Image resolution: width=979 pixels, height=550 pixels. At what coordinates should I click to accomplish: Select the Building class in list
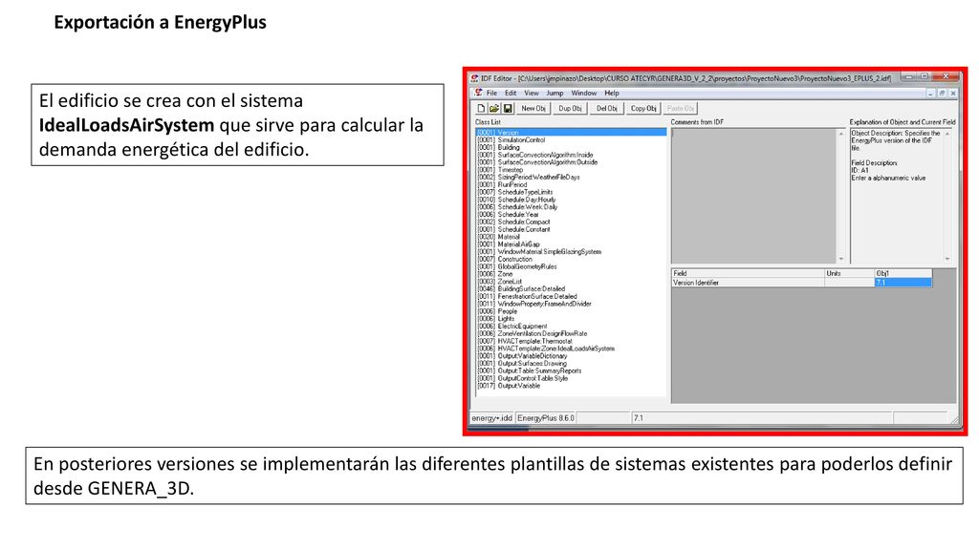click(x=499, y=148)
